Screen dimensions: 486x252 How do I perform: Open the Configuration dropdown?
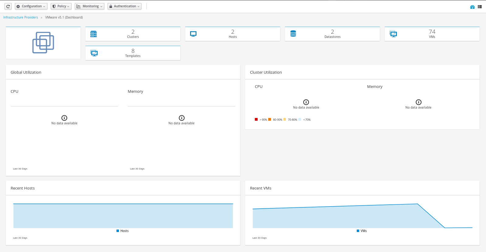(31, 6)
